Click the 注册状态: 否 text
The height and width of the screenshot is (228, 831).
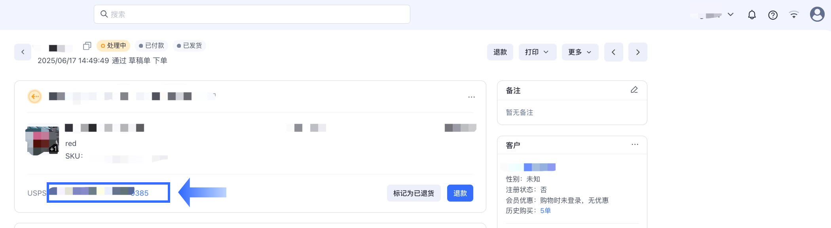click(526, 190)
